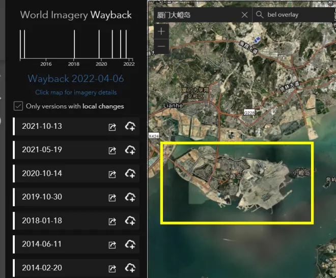Select the 2020-10-14 imagery version

tap(76, 174)
